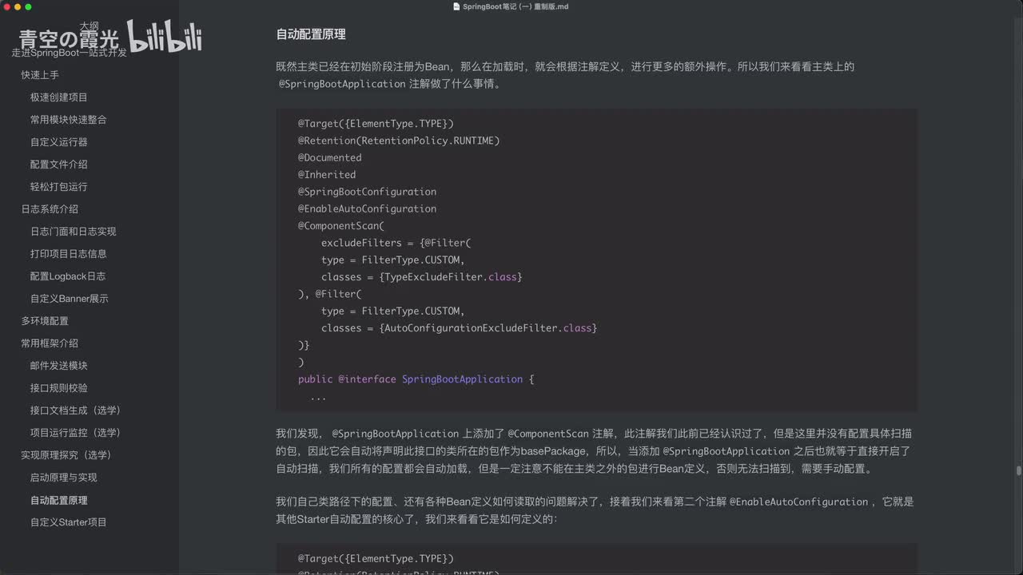Place cursor on @Target({ElementType.TYPE}) in first code block
Screen dimensions: 1023x575
tap(376, 124)
